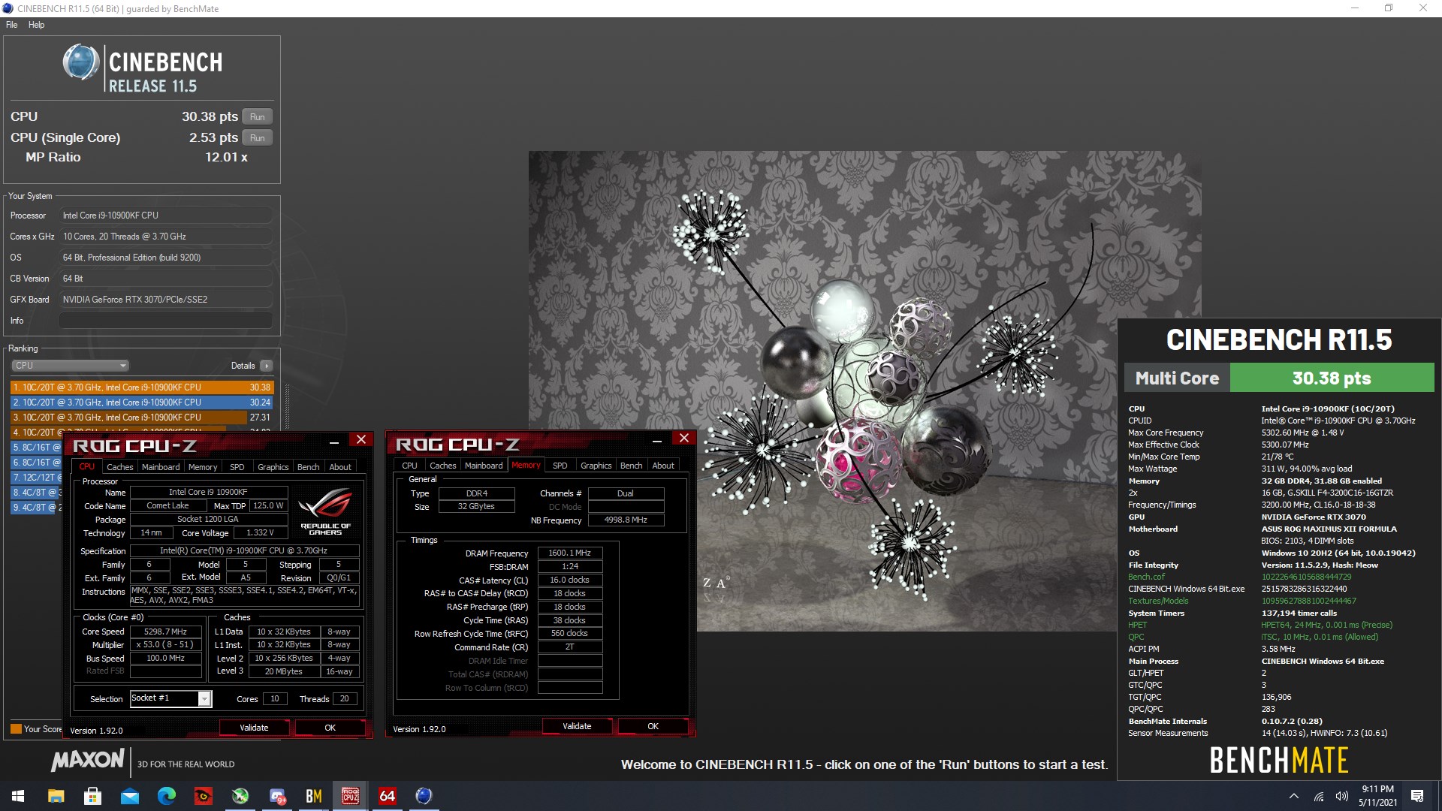Click the empty Info input field
Viewport: 1442px width, 811px height.
[x=166, y=321]
